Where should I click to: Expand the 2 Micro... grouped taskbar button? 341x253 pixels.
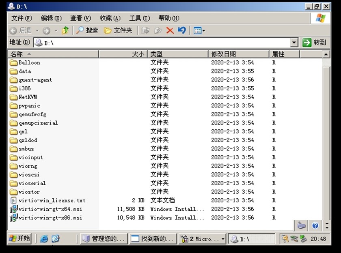pos(202,239)
